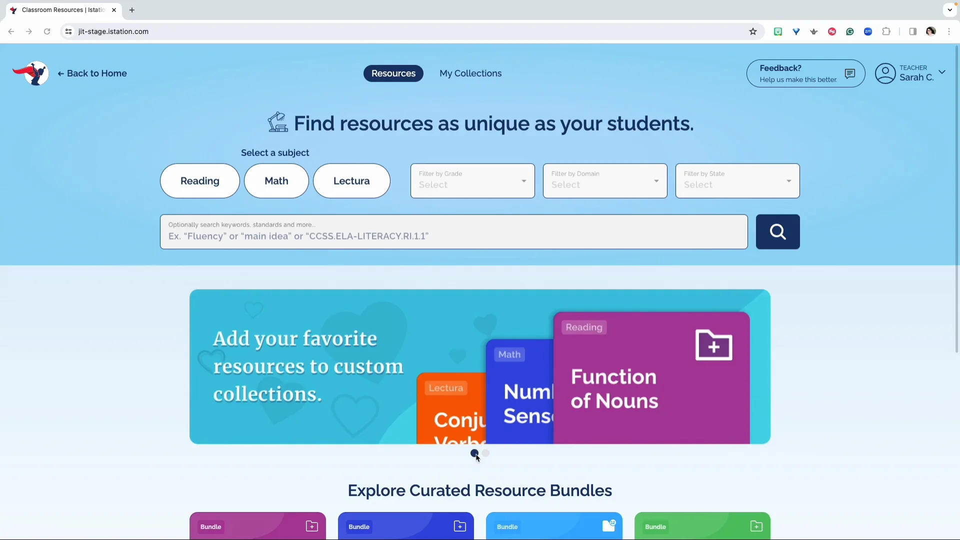The image size is (960, 540).
Task: Open the browser Extensions puzzle icon
Action: pos(886,31)
